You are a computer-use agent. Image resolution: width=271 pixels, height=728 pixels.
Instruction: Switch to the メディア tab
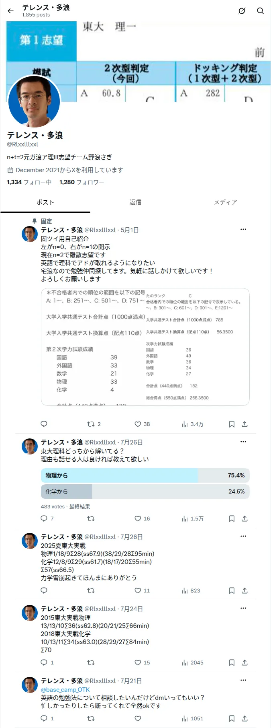pos(226,202)
